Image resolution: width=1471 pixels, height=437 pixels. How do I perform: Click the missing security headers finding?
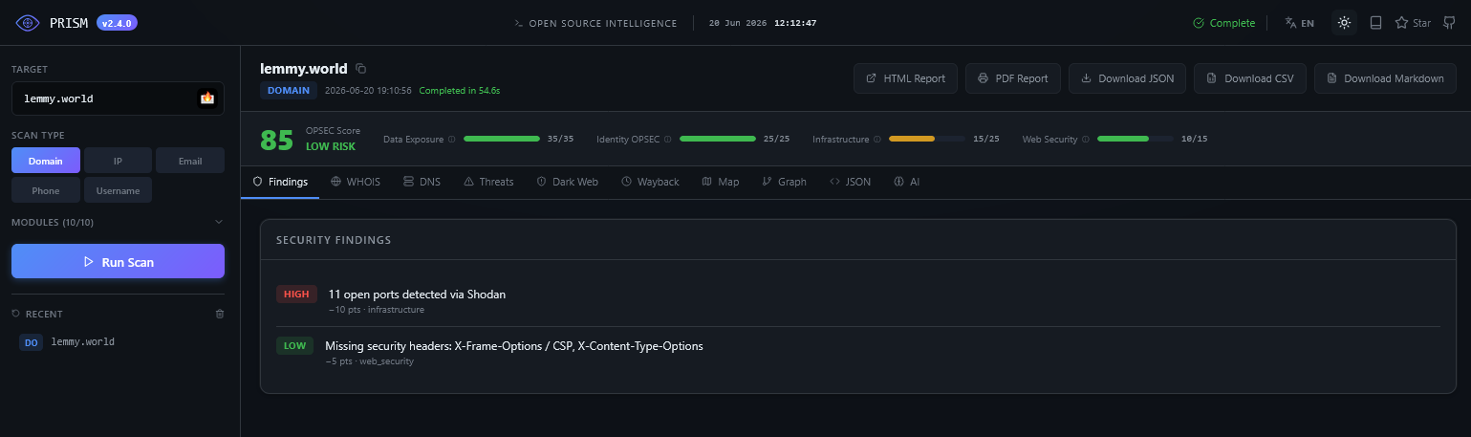pos(514,346)
